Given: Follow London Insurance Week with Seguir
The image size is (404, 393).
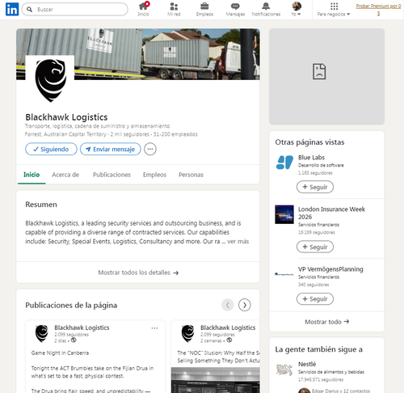Looking at the screenshot, I should click(315, 247).
